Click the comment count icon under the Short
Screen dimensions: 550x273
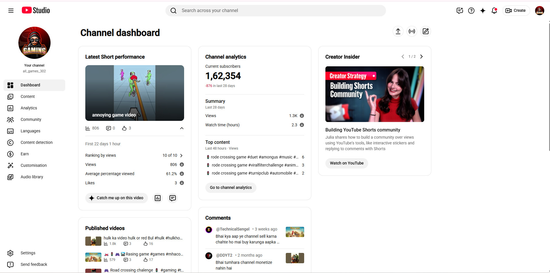109,128
